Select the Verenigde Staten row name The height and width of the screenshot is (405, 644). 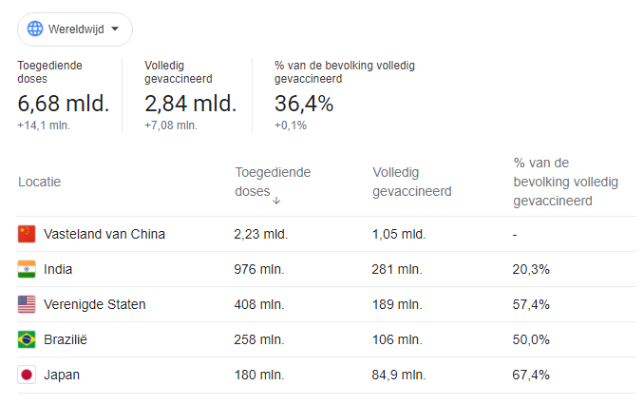click(x=94, y=304)
